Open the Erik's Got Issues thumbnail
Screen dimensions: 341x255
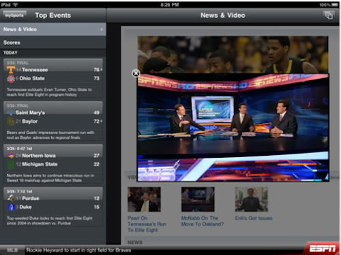point(252,199)
